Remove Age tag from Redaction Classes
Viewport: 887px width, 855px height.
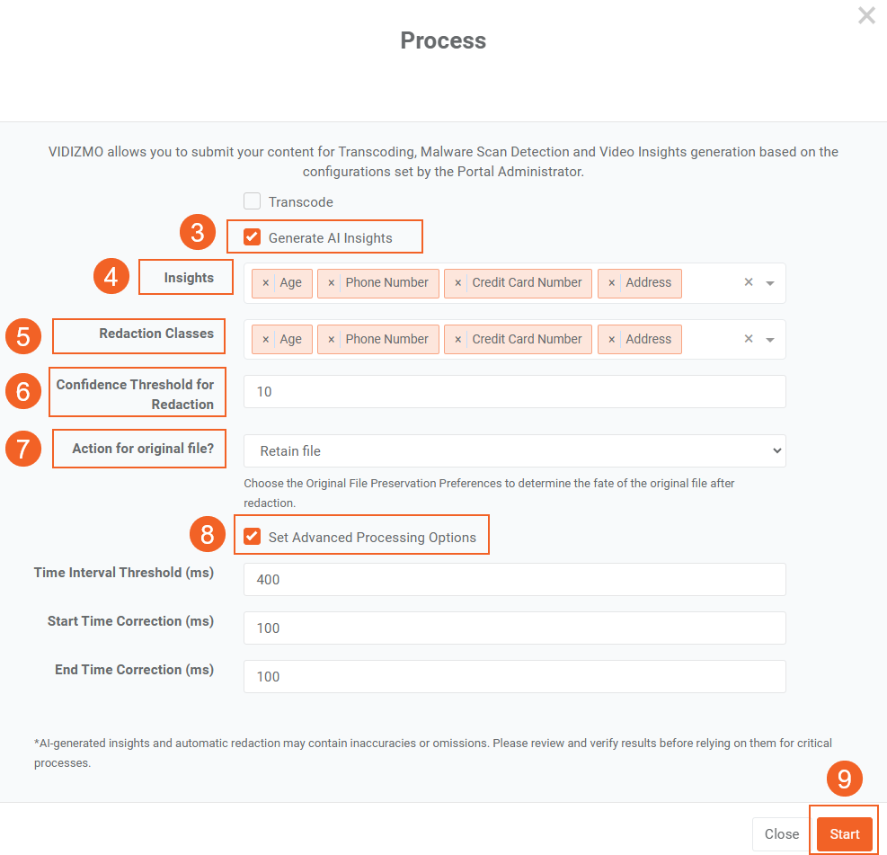tap(265, 340)
